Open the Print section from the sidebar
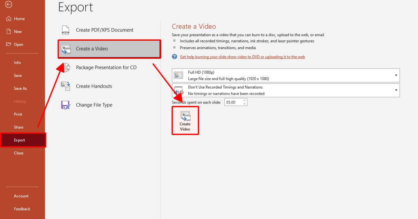This screenshot has width=418, height=219. point(18,114)
